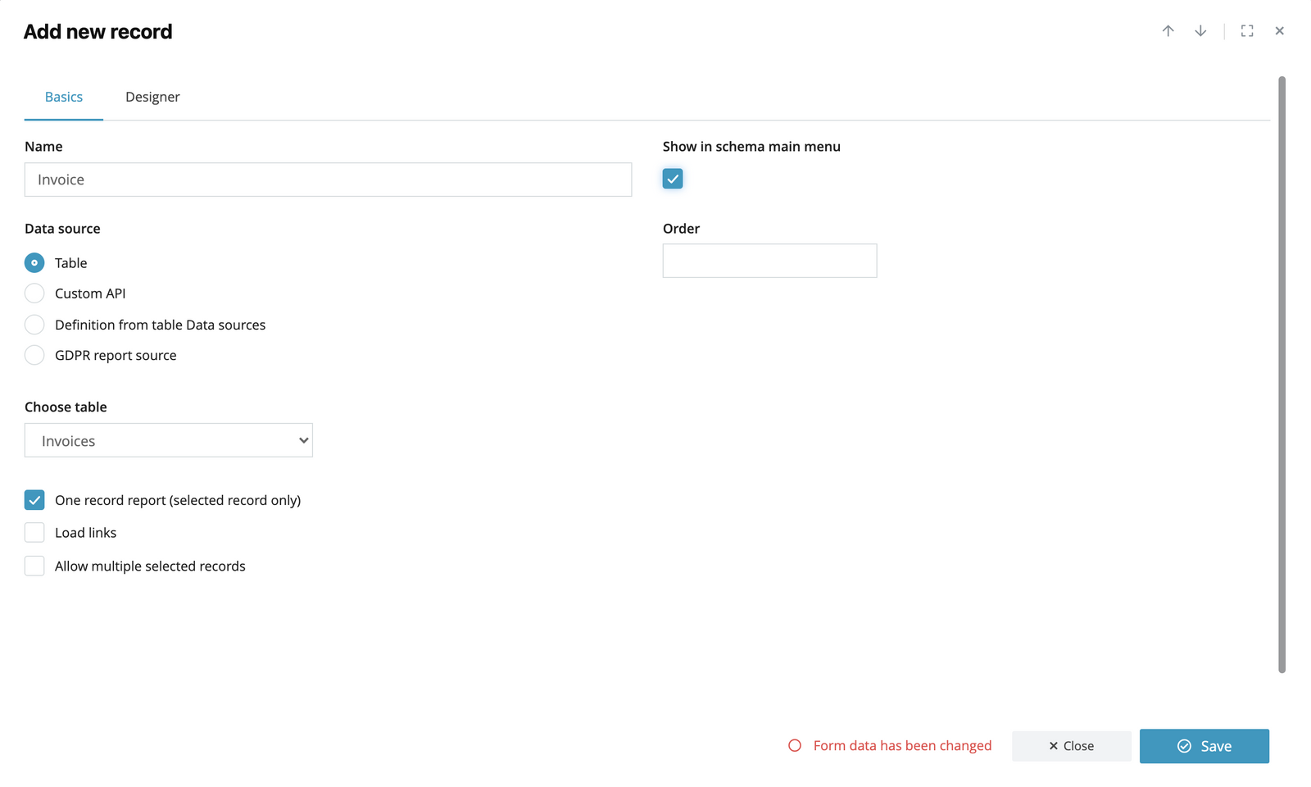Viewport: 1311px width, 787px height.
Task: Click the Name input field
Action: [x=328, y=180]
